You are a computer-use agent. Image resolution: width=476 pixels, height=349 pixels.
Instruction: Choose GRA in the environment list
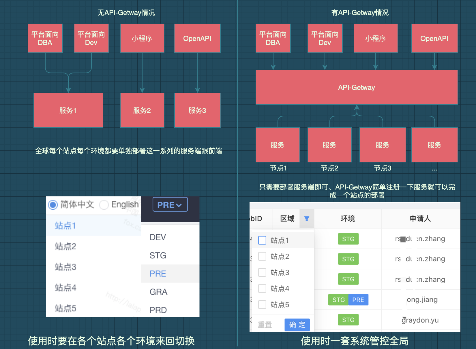170,292
